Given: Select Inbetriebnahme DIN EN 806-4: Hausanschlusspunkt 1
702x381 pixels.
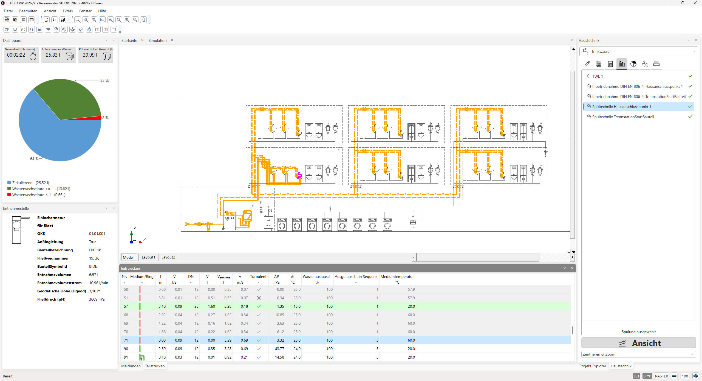Looking at the screenshot, I should (x=639, y=86).
